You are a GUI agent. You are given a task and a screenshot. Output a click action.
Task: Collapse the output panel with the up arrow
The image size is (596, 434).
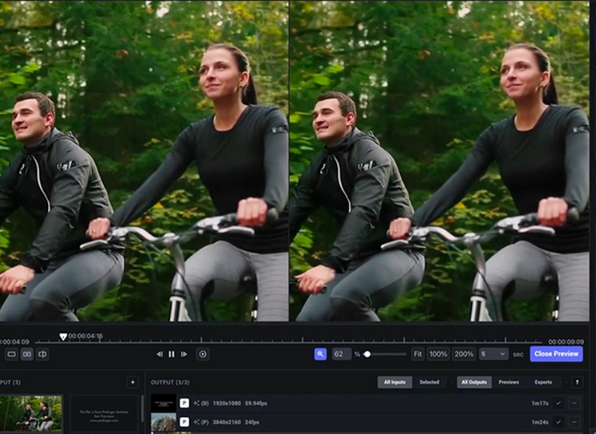(578, 382)
